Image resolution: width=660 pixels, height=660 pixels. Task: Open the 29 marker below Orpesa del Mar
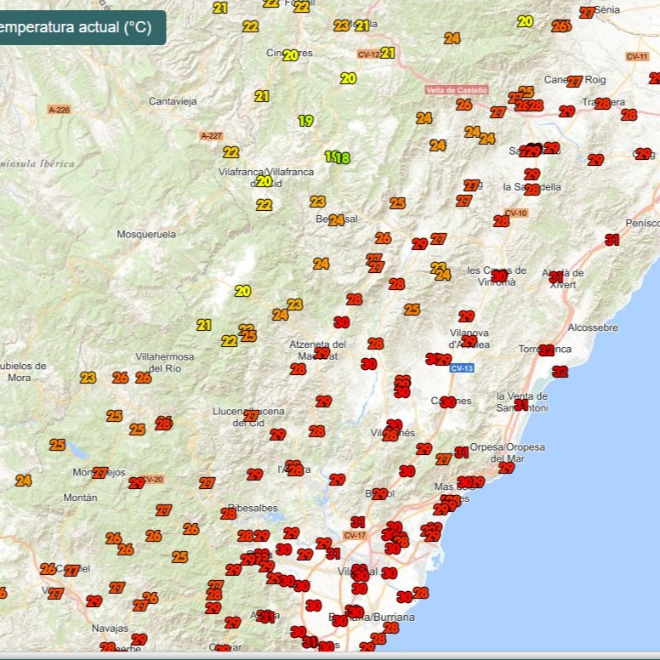tap(506, 468)
